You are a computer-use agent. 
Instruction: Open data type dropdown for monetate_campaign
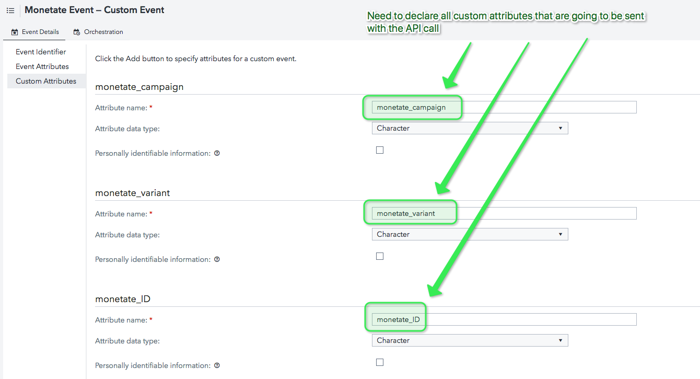[x=470, y=128]
